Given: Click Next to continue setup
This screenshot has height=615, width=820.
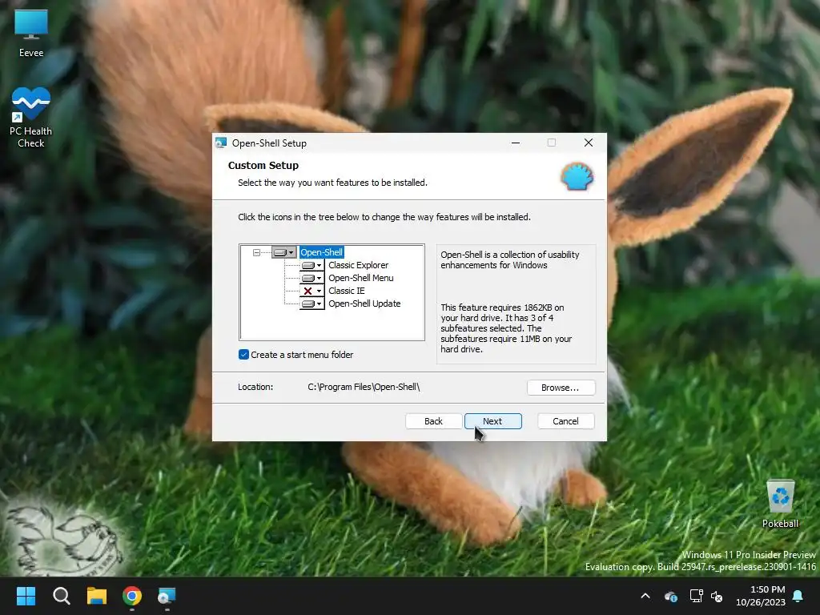Looking at the screenshot, I should [x=492, y=421].
